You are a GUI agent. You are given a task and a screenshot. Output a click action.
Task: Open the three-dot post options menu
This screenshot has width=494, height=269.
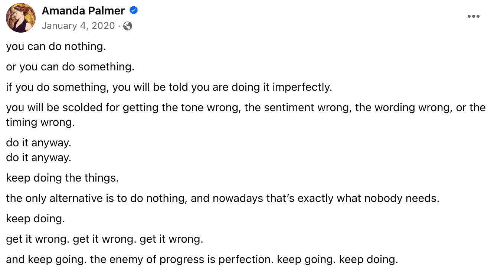pyautogui.click(x=473, y=16)
